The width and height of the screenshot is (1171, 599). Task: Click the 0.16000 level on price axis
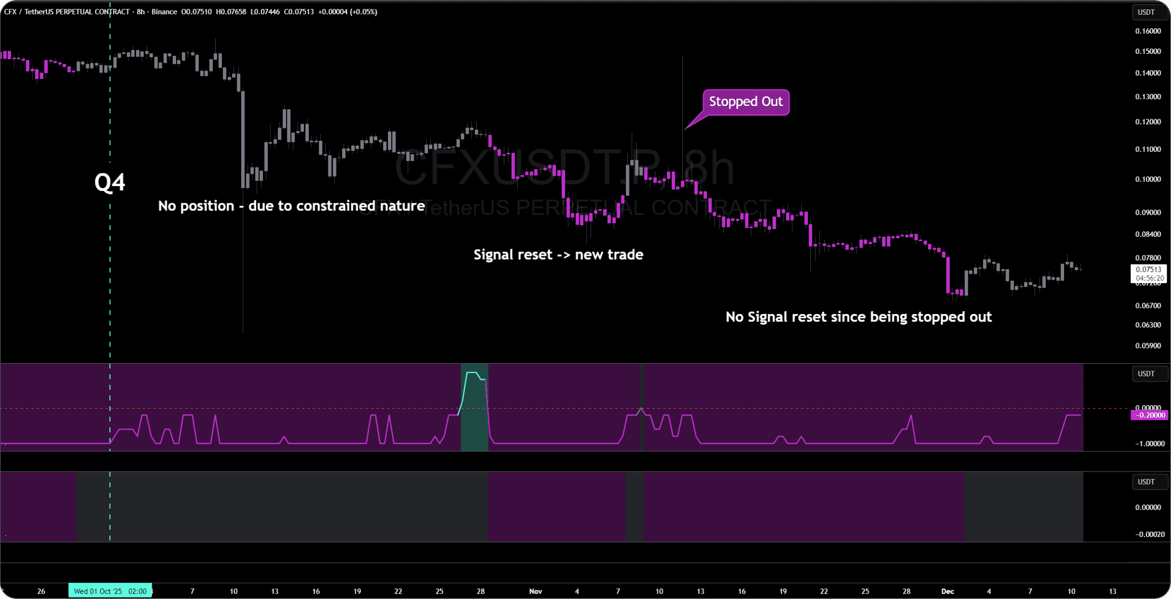[x=1148, y=31]
